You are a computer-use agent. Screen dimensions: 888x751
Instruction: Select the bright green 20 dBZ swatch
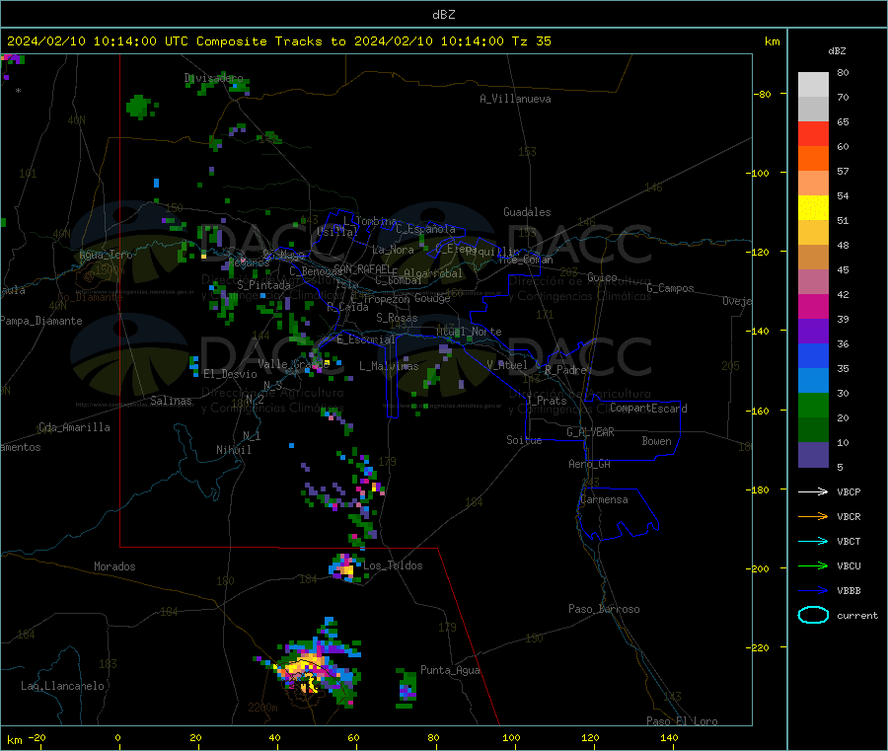click(813, 405)
